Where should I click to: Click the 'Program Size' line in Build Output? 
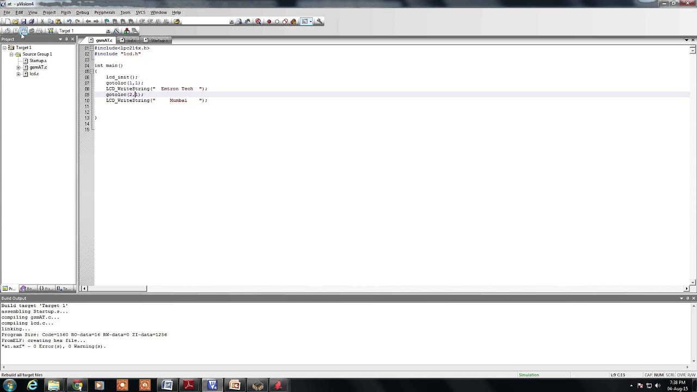tap(84, 335)
